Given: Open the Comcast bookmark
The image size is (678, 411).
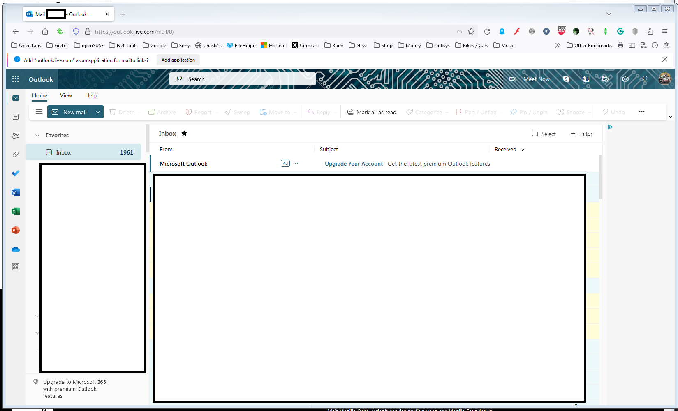Looking at the screenshot, I should coord(305,45).
